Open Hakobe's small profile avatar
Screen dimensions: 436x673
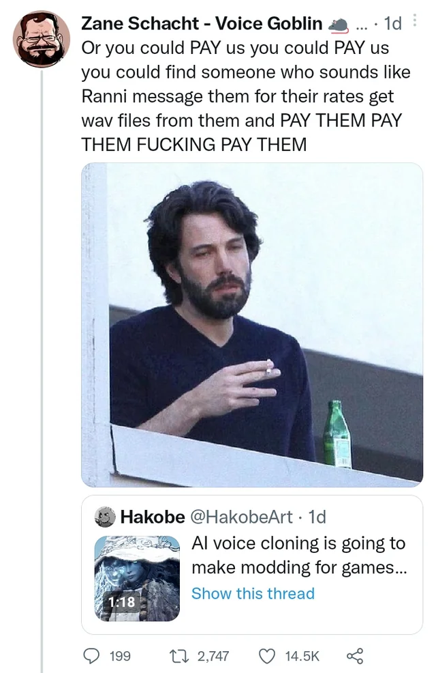coord(105,517)
